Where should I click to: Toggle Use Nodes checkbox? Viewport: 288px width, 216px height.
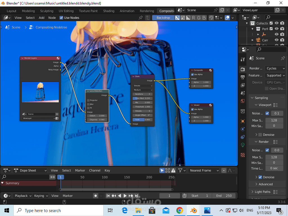point(61,18)
